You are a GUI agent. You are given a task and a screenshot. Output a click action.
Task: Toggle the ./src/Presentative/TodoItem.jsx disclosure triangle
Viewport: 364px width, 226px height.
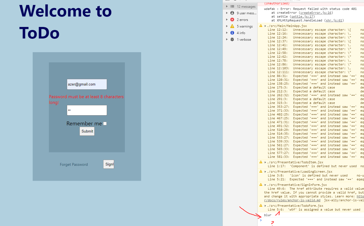pyautogui.click(x=265, y=162)
